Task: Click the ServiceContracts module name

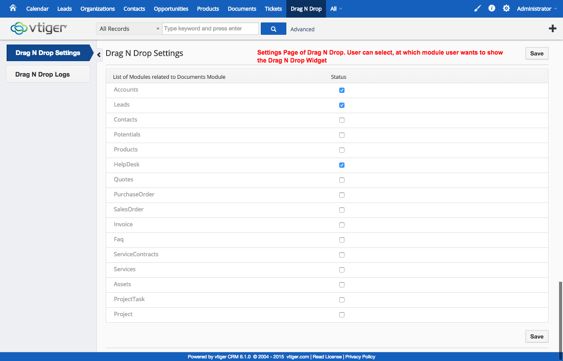Action: (136, 254)
